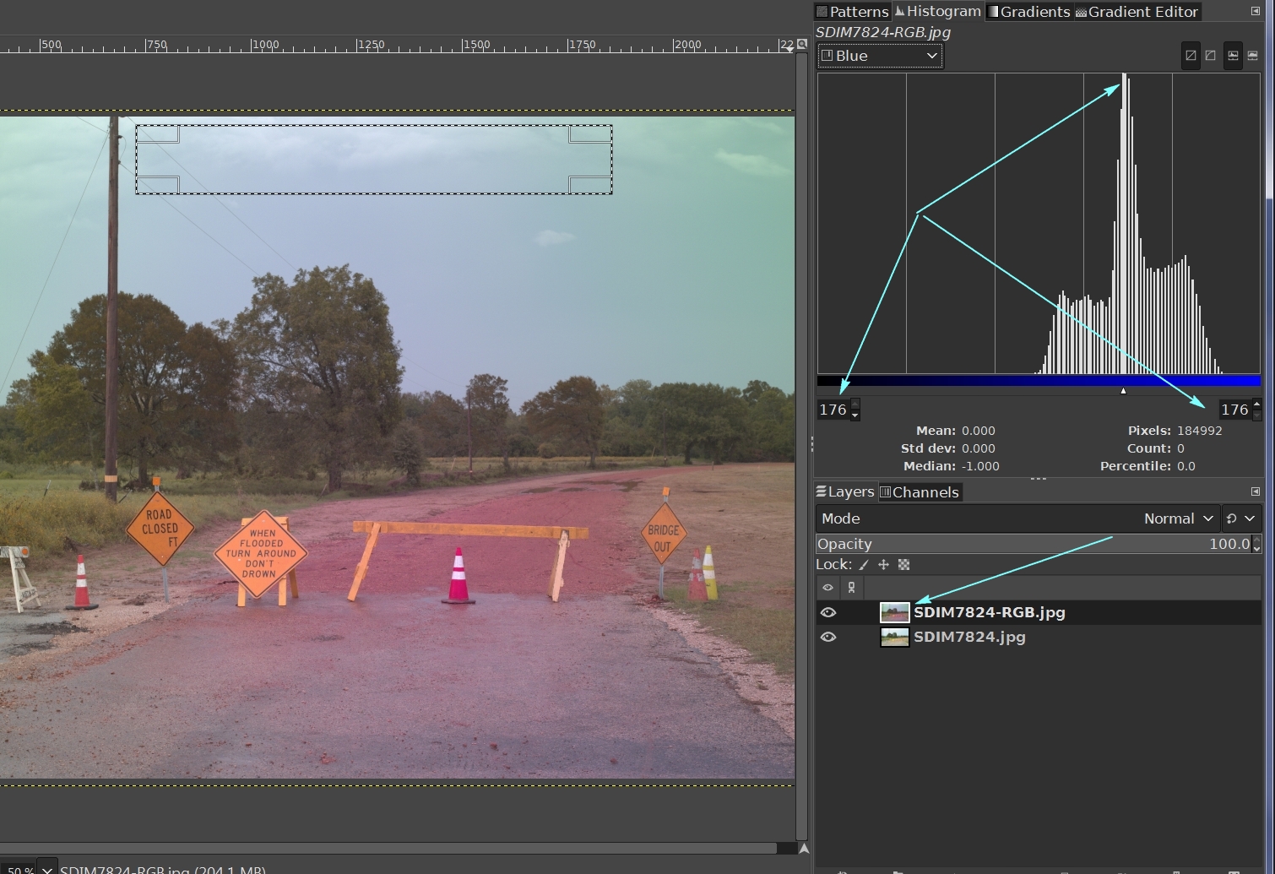Toggle visibility of the SDIM7824.jpg layer
This screenshot has height=874, width=1275.
(828, 637)
